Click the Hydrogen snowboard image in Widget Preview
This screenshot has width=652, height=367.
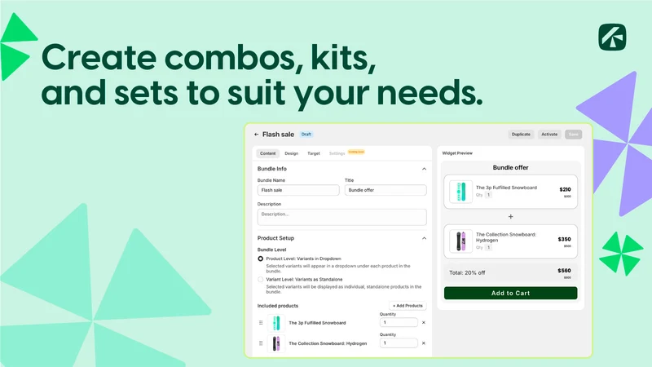pos(460,241)
